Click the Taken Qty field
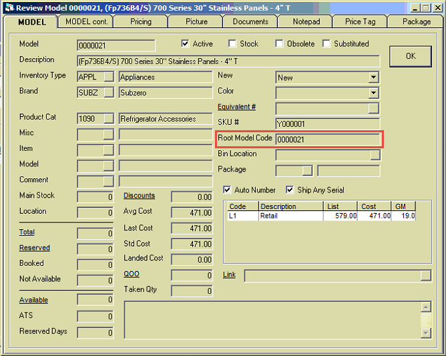The image size is (446, 356). tap(192, 291)
